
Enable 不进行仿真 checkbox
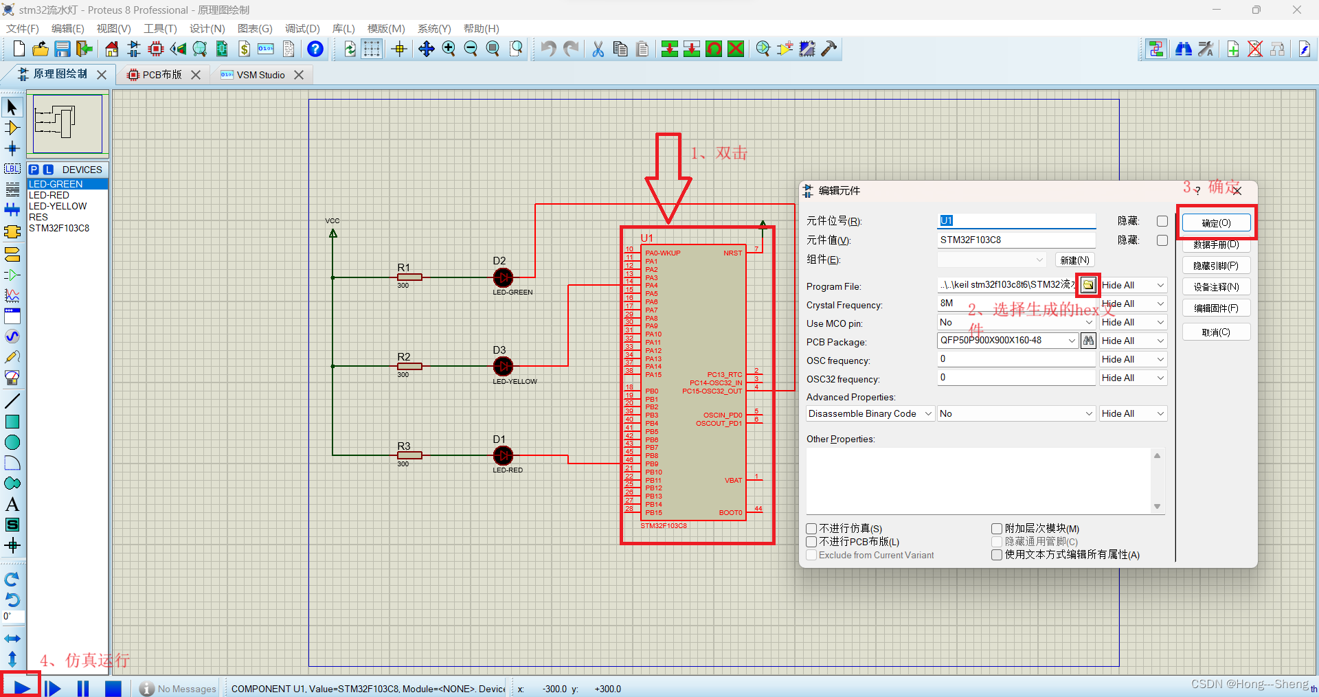click(x=811, y=529)
